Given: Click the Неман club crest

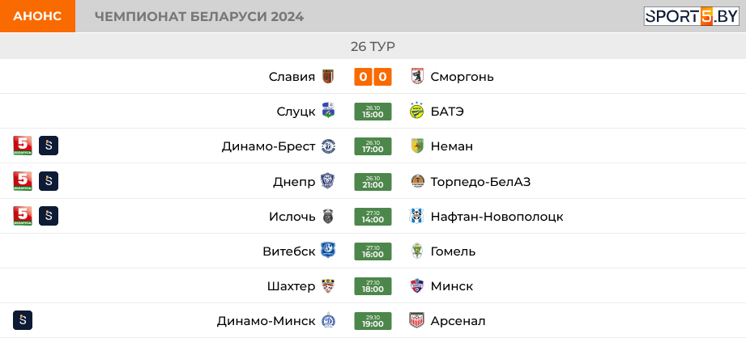Looking at the screenshot, I should (x=417, y=146).
